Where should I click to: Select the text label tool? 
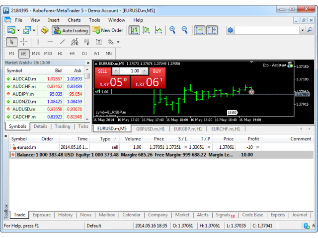pos(99,42)
